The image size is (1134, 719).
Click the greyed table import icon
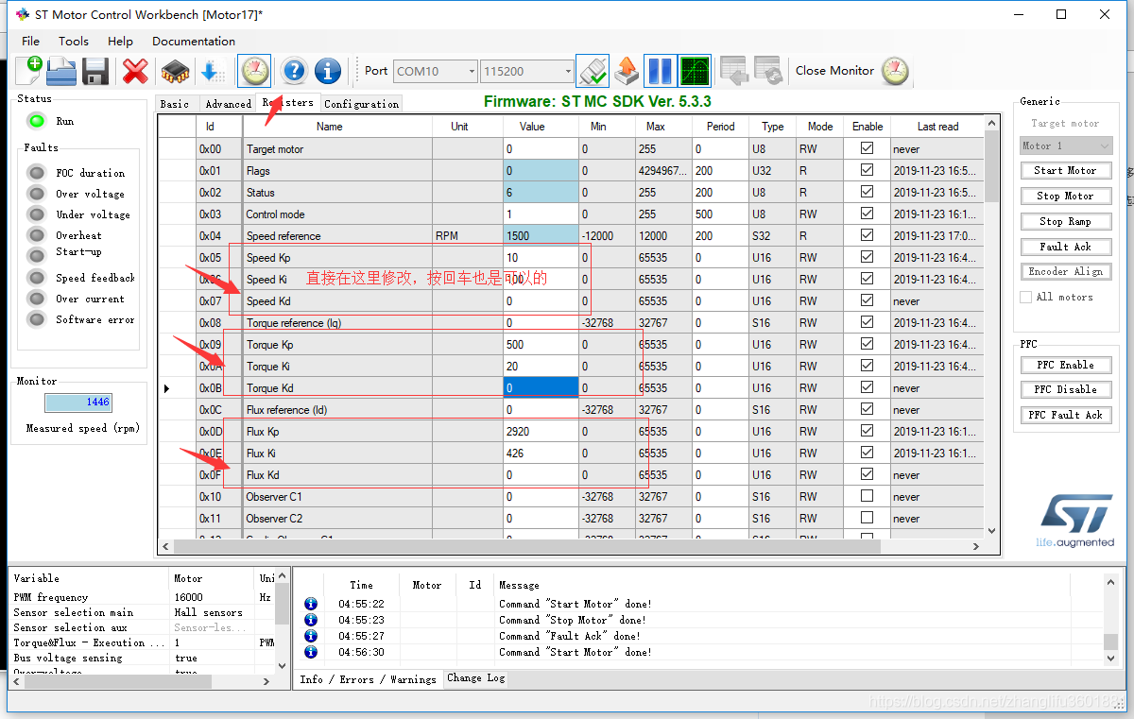(x=734, y=71)
